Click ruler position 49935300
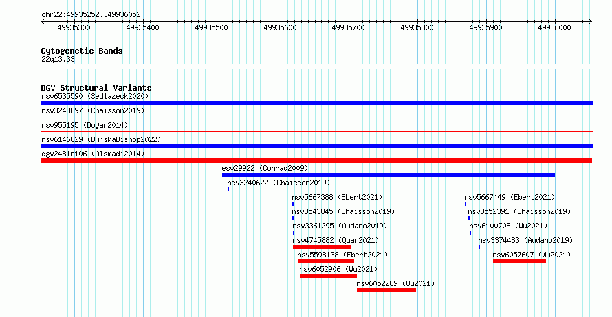 [74, 27]
